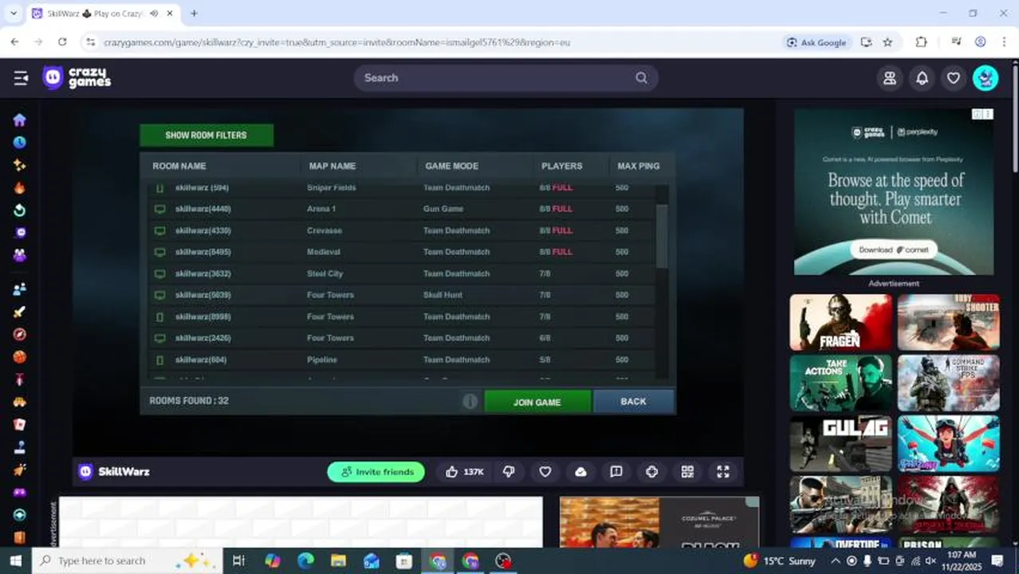Select room skillwarz(8998) on Four Towers
1019x574 pixels.
coord(403,316)
